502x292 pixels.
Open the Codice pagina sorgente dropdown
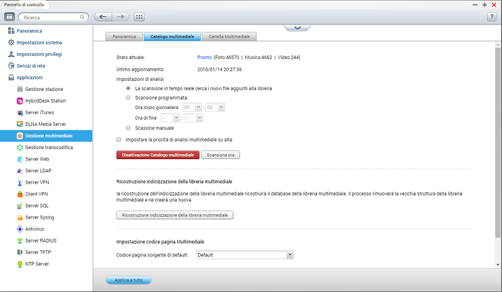(x=245, y=255)
